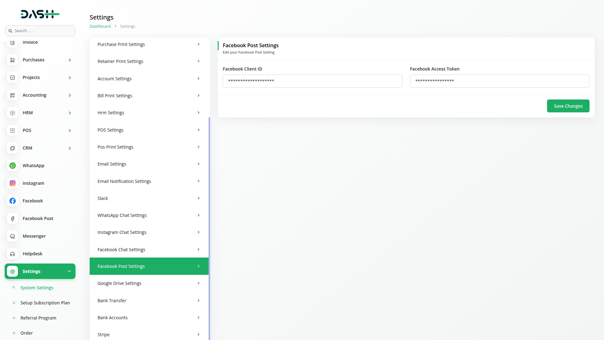Click Save Changes button

pos(568,106)
